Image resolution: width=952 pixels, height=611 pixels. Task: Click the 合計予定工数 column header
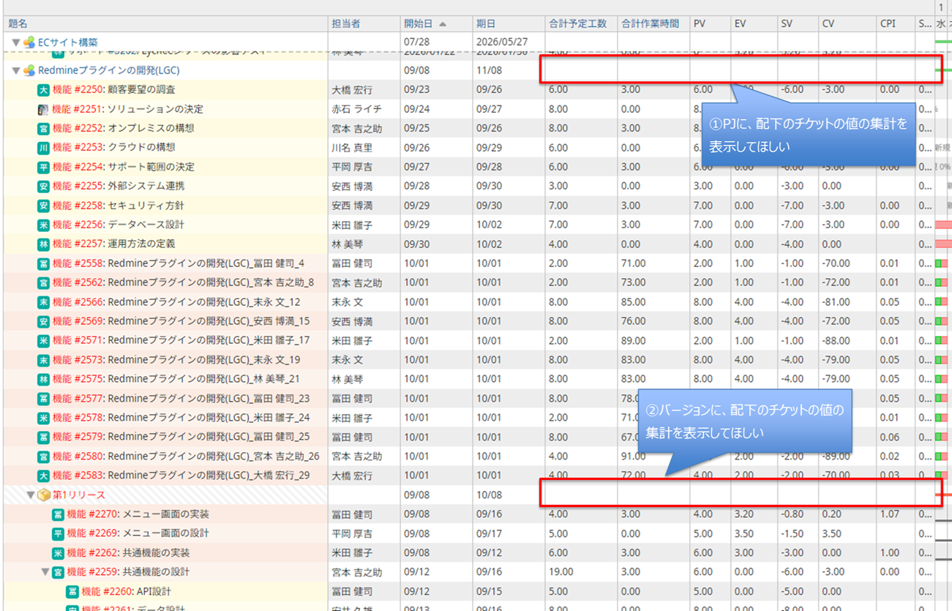(x=578, y=23)
